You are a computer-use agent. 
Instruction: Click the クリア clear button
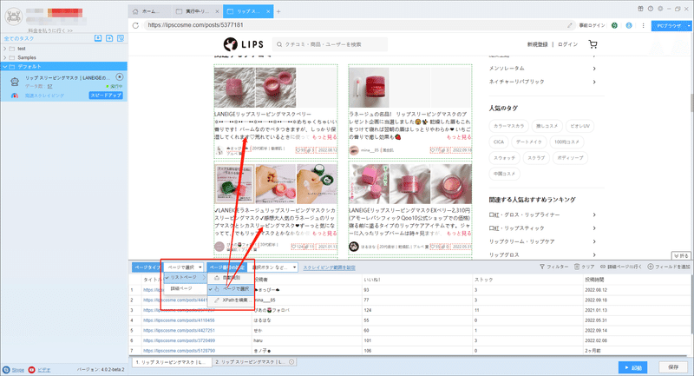(584, 267)
